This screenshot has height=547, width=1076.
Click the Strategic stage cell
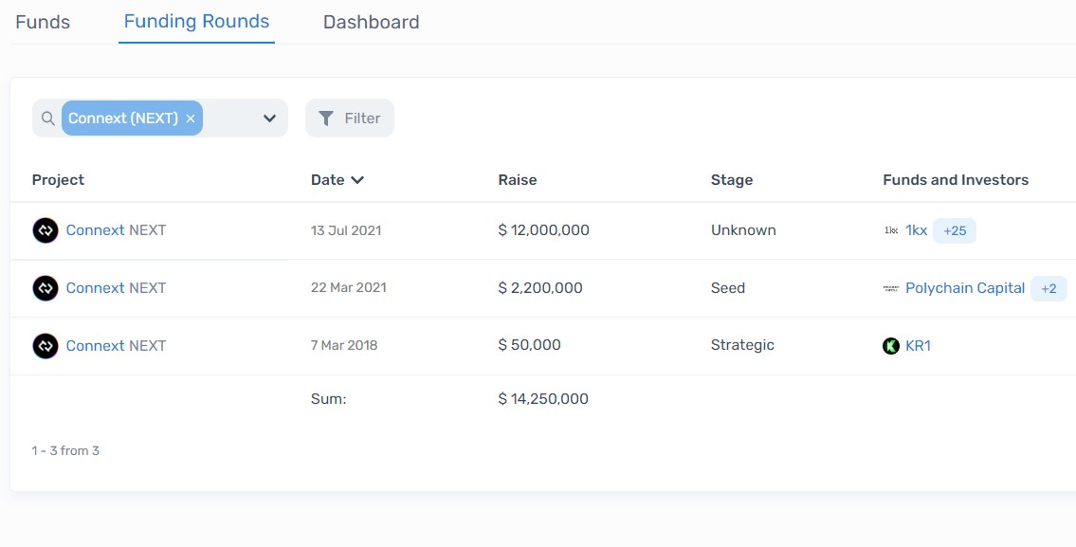[742, 345]
